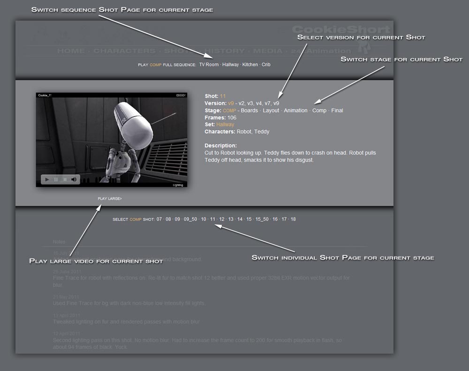Viewport: 469px width, 371px height.
Task: Go to shot 09_50 page
Action: [190, 219]
